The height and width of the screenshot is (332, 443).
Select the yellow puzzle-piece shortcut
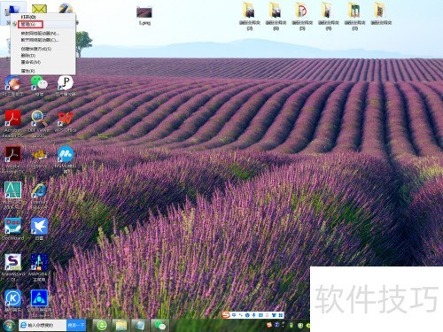(39, 158)
